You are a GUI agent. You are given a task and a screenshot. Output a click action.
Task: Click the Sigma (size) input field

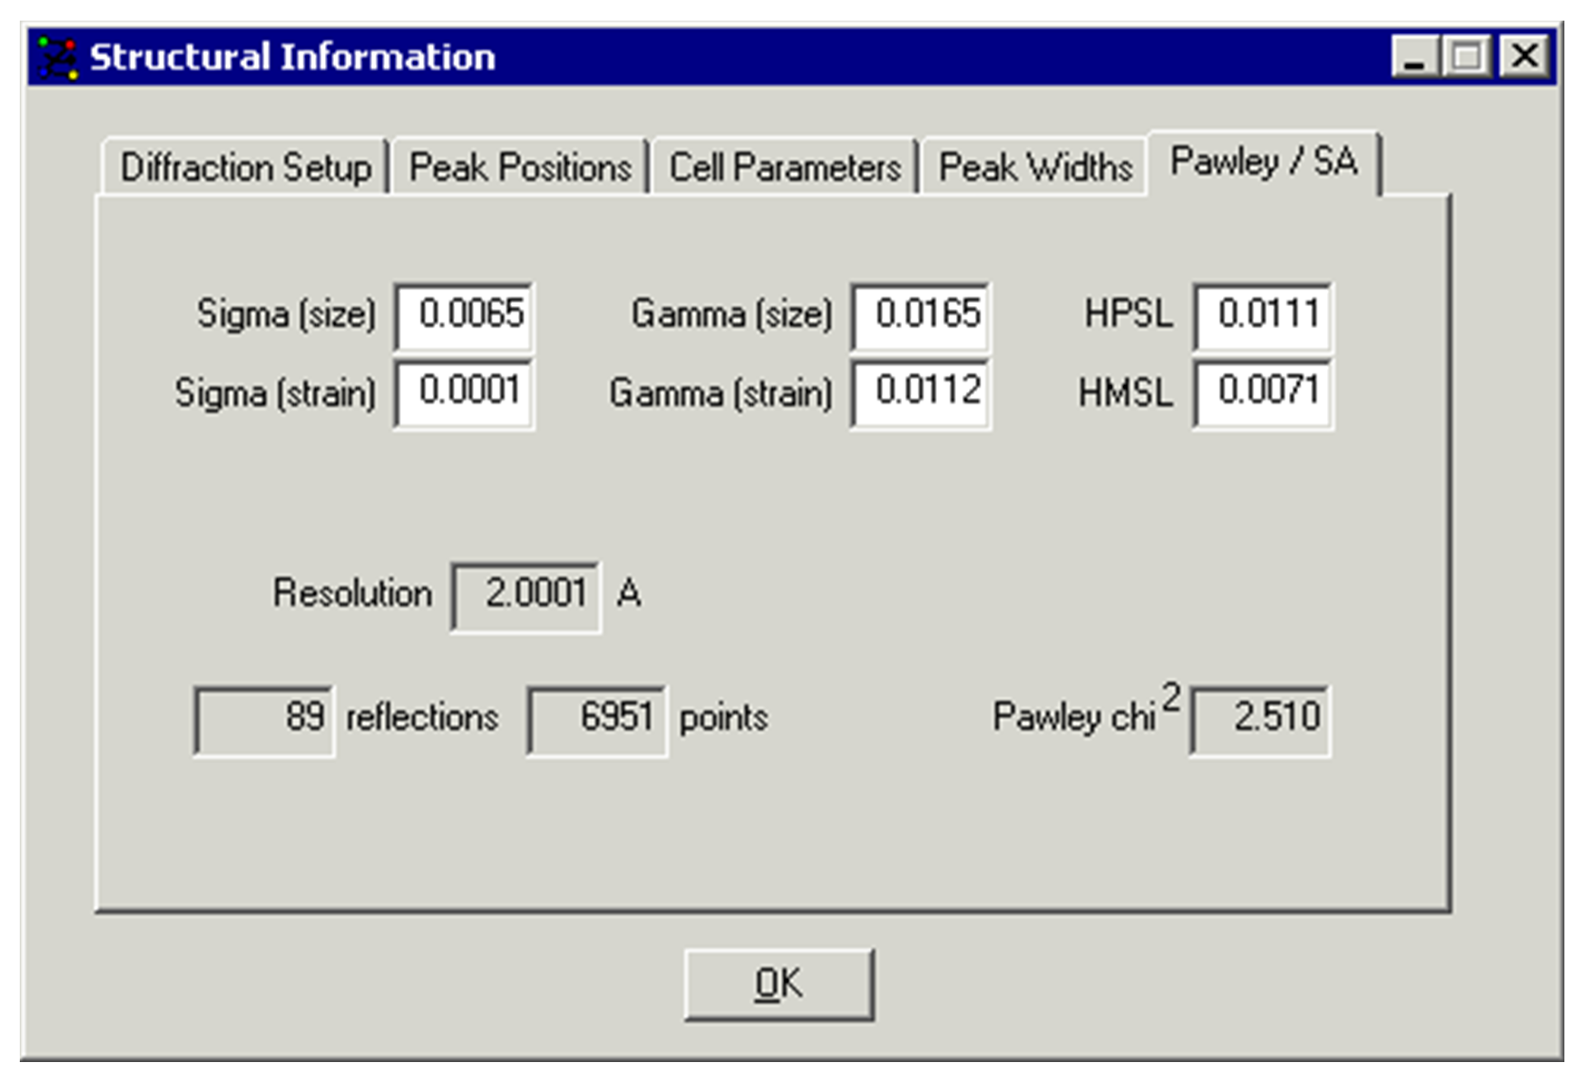tap(464, 315)
